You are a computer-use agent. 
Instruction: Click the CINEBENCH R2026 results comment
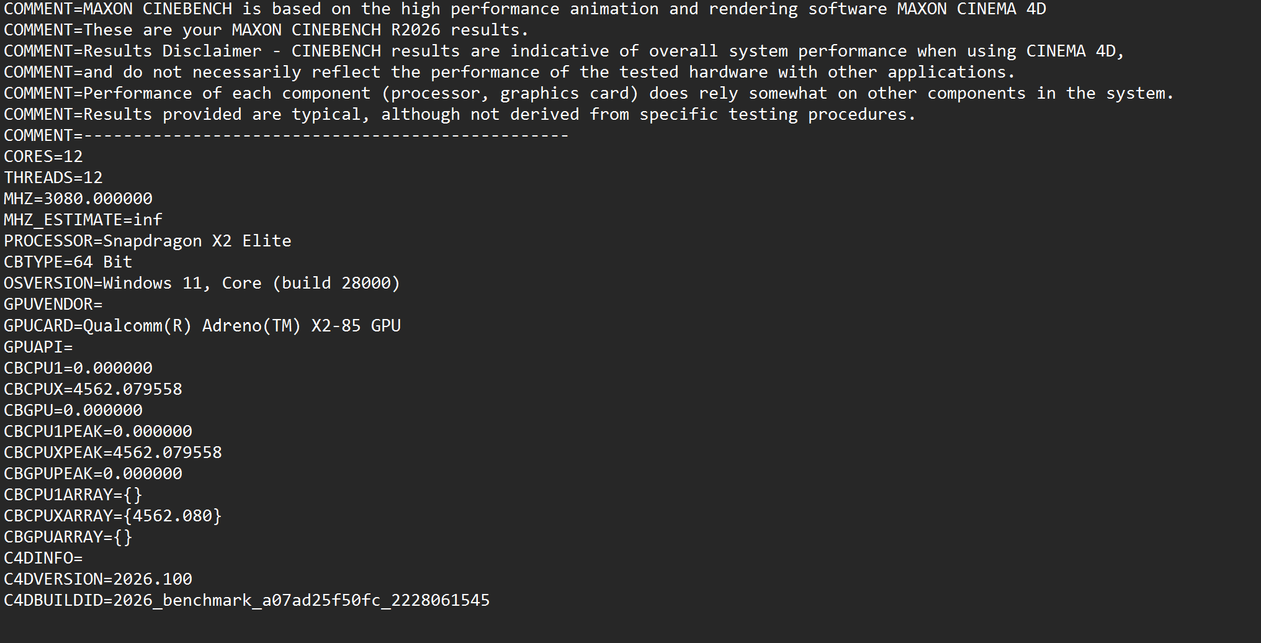coord(267,30)
